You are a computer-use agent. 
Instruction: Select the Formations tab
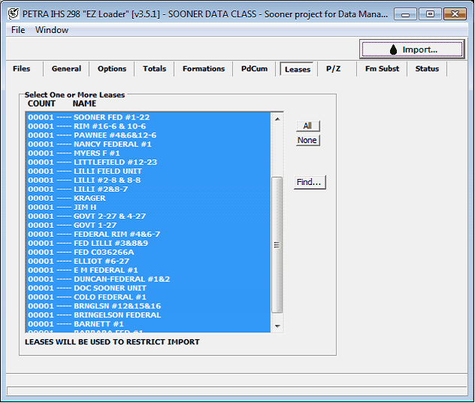203,68
